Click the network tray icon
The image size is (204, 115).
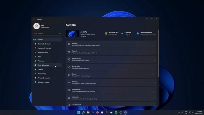coord(190,112)
